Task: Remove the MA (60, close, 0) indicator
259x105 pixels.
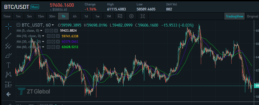Action: (58, 47)
